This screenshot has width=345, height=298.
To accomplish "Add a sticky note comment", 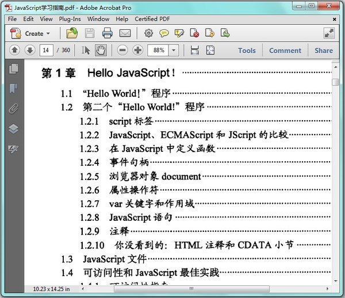I will 164,33.
